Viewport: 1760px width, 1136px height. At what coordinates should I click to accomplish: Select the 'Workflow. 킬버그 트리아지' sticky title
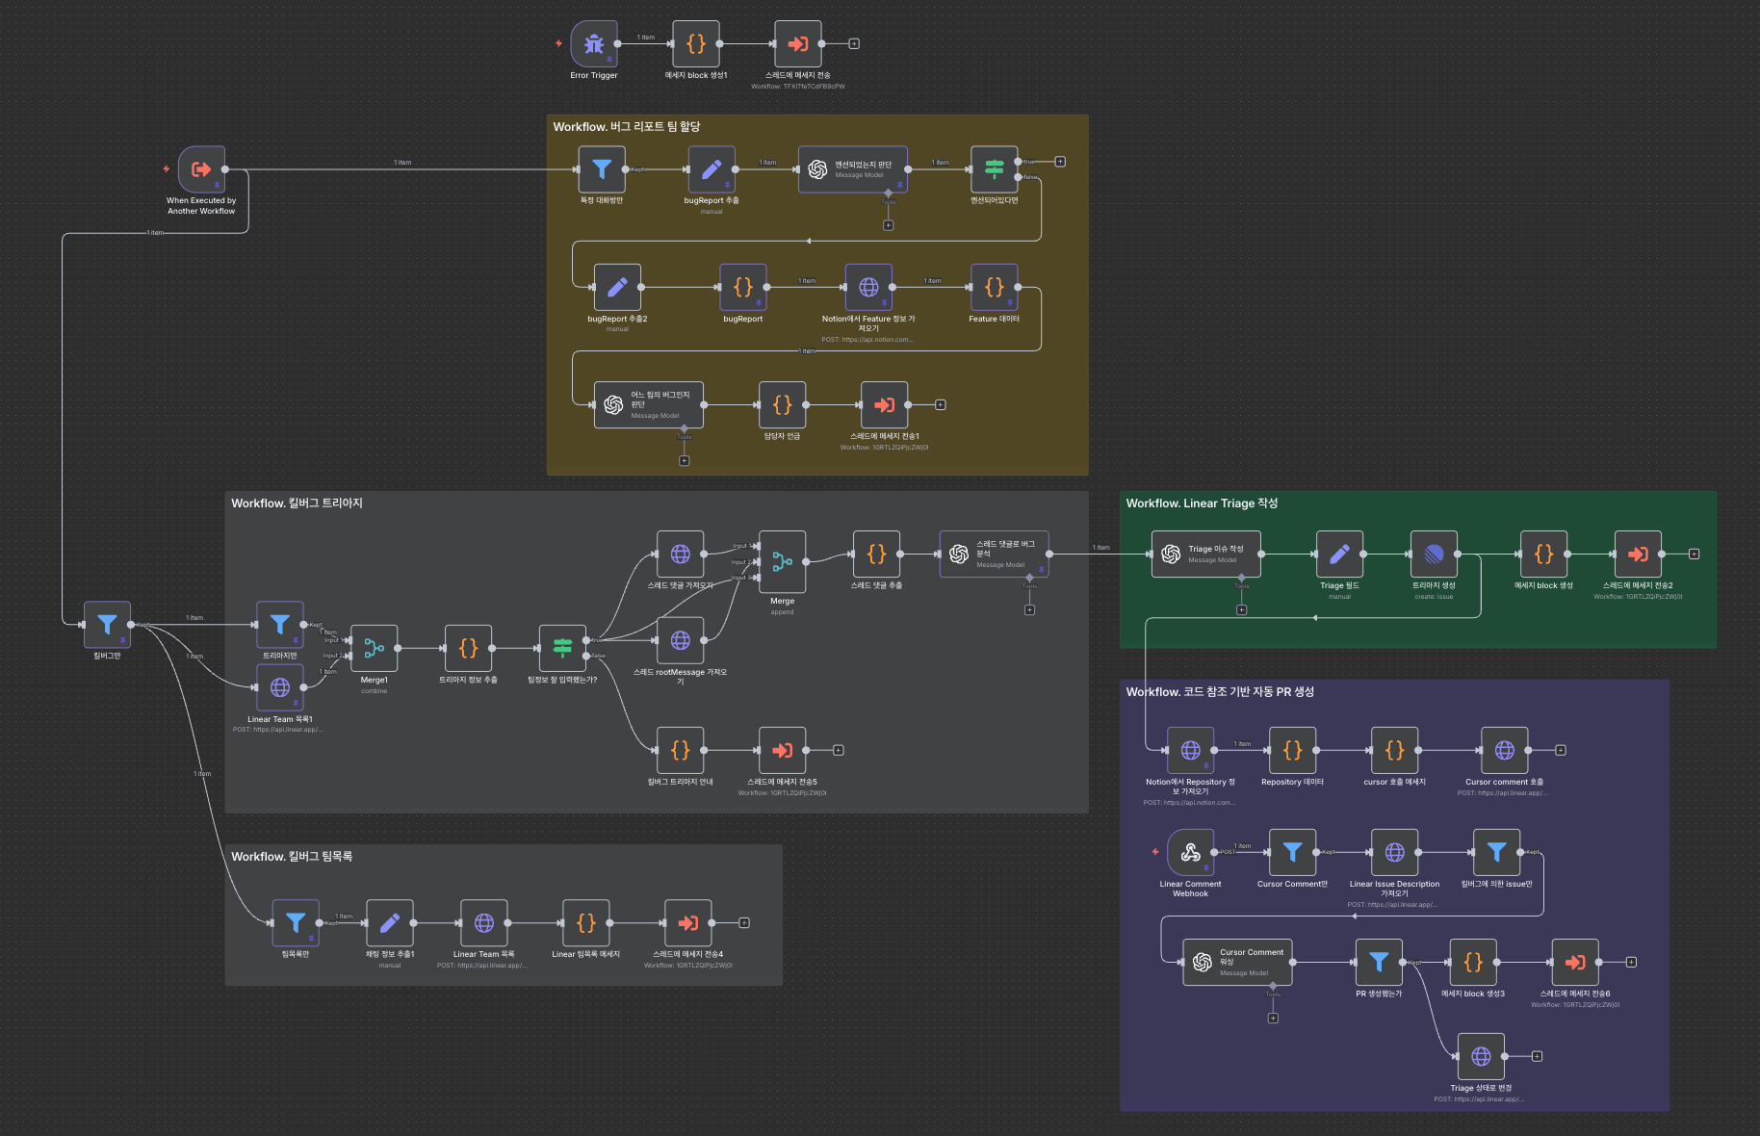[297, 503]
